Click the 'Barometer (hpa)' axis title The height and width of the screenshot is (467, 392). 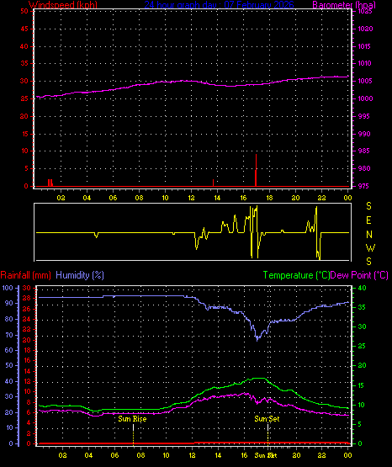[x=344, y=5]
